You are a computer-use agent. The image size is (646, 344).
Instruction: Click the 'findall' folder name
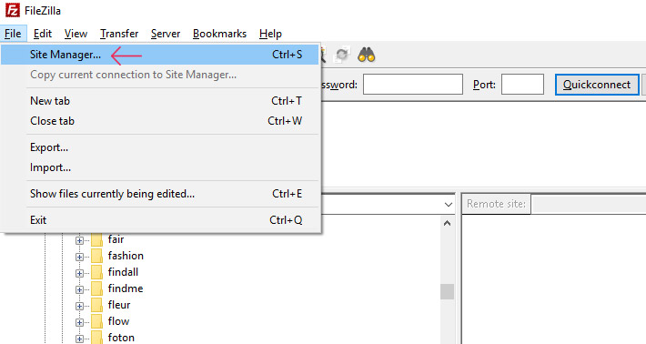pos(123,272)
